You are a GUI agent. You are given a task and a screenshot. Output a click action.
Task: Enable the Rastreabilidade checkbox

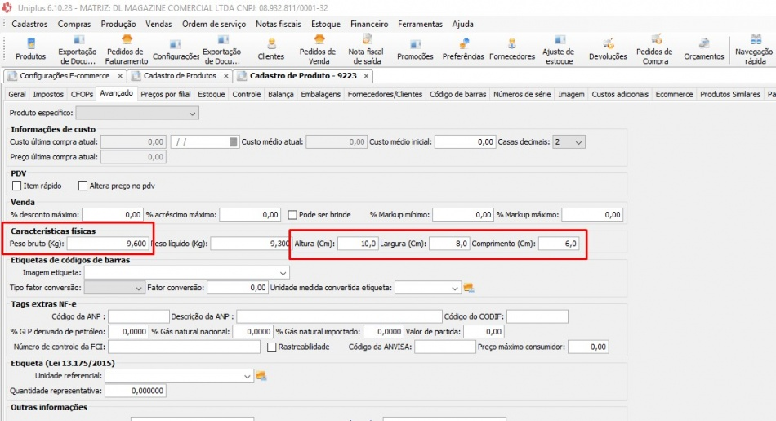pos(272,347)
